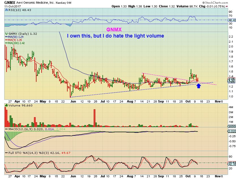Click the Volume 98,660 panel label
The image size is (236, 179).
tap(20, 105)
